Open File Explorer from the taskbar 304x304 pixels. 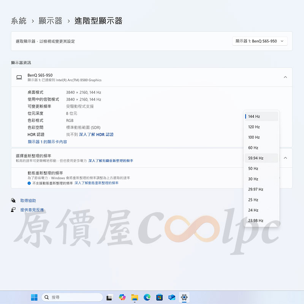pos(135,297)
